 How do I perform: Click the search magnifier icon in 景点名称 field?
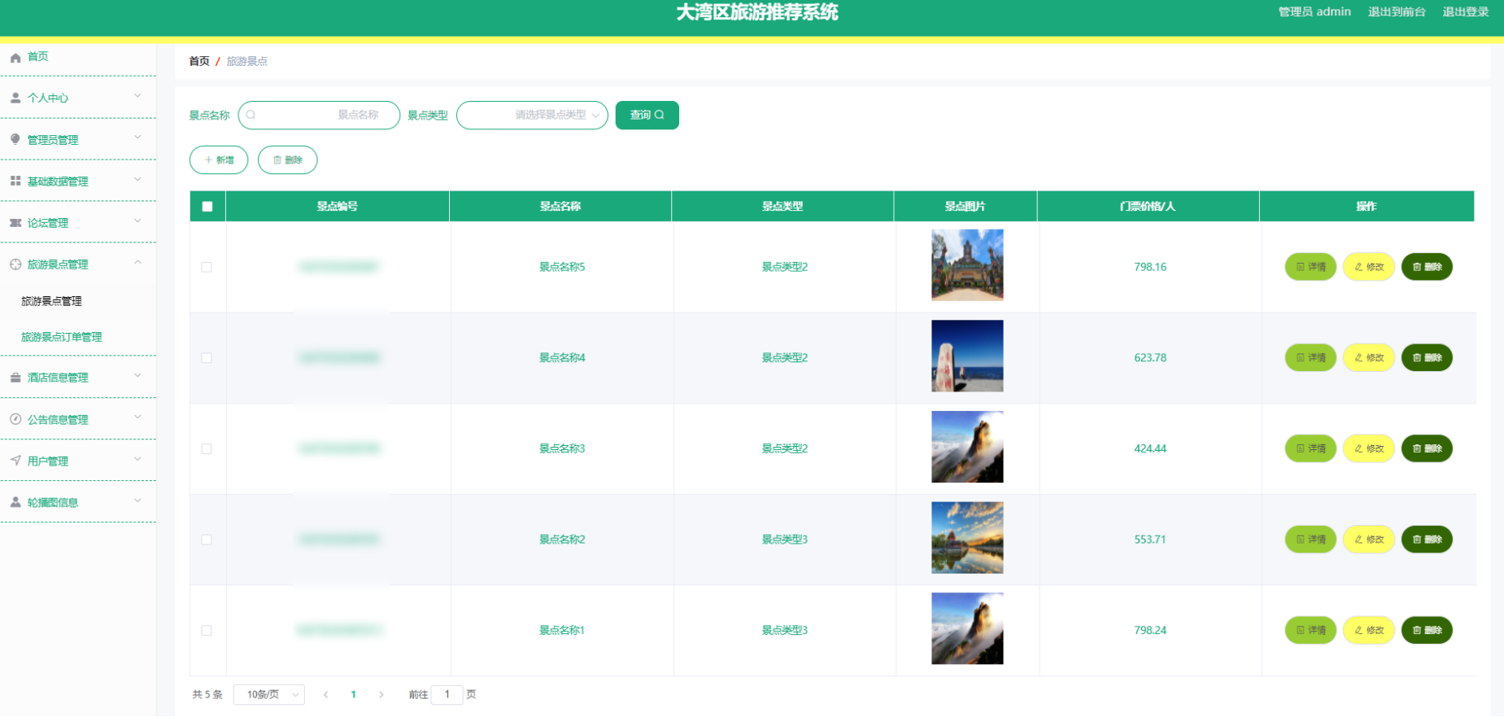click(251, 115)
